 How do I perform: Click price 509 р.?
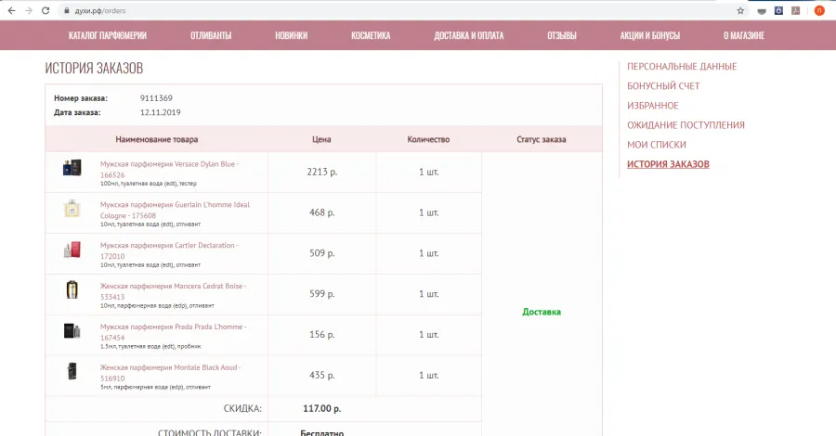click(322, 253)
